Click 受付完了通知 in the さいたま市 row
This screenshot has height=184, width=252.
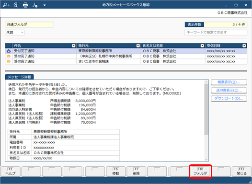coord(24,61)
